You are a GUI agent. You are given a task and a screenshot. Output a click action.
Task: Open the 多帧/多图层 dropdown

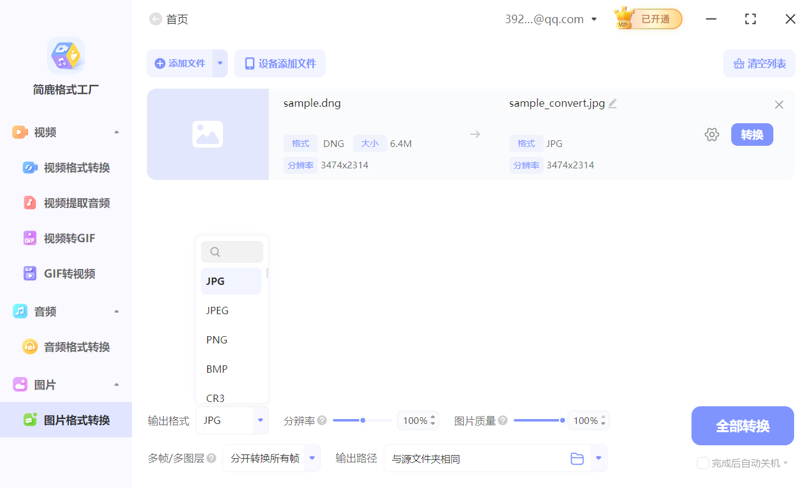(271, 458)
